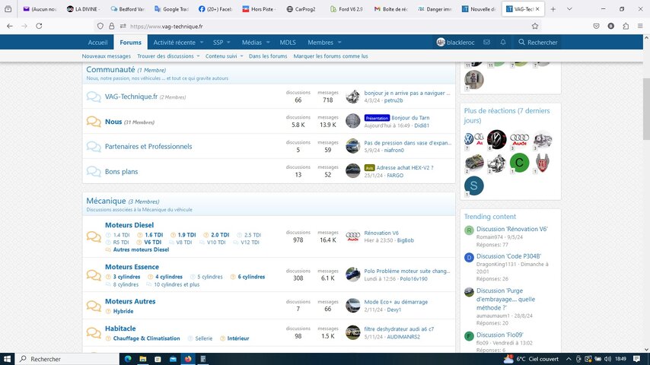This screenshot has height=365, width=650.
Task: Show hidden system tray icons chevron
Action: [569, 359]
